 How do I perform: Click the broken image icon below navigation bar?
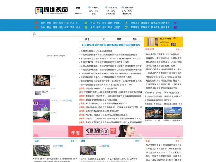(34, 34)
